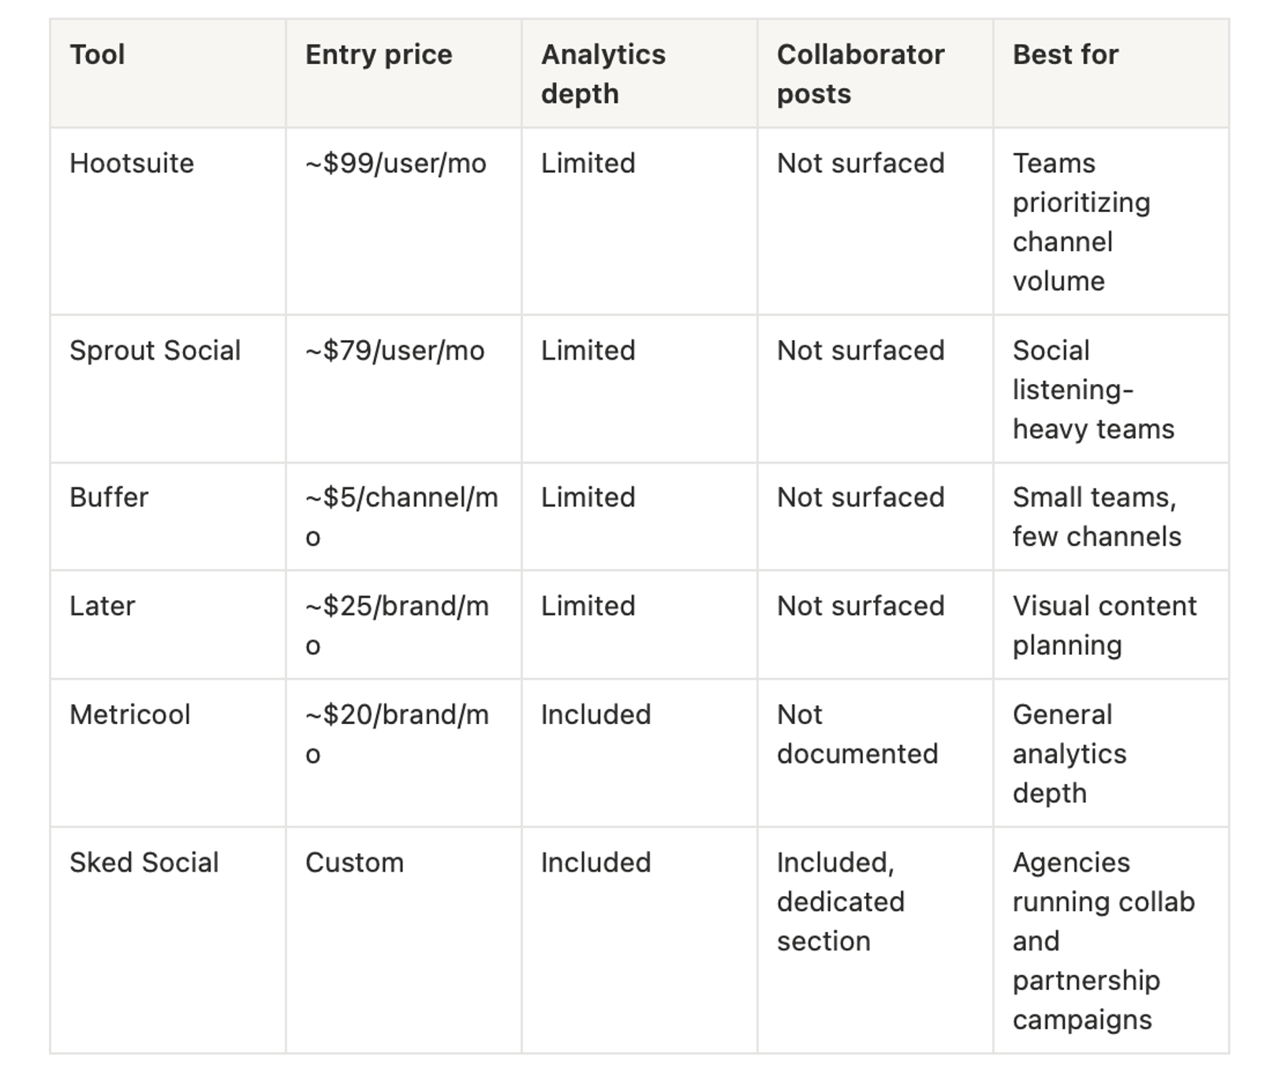Select the Buffer tool cell
This screenshot has width=1262, height=1075.
(167, 517)
